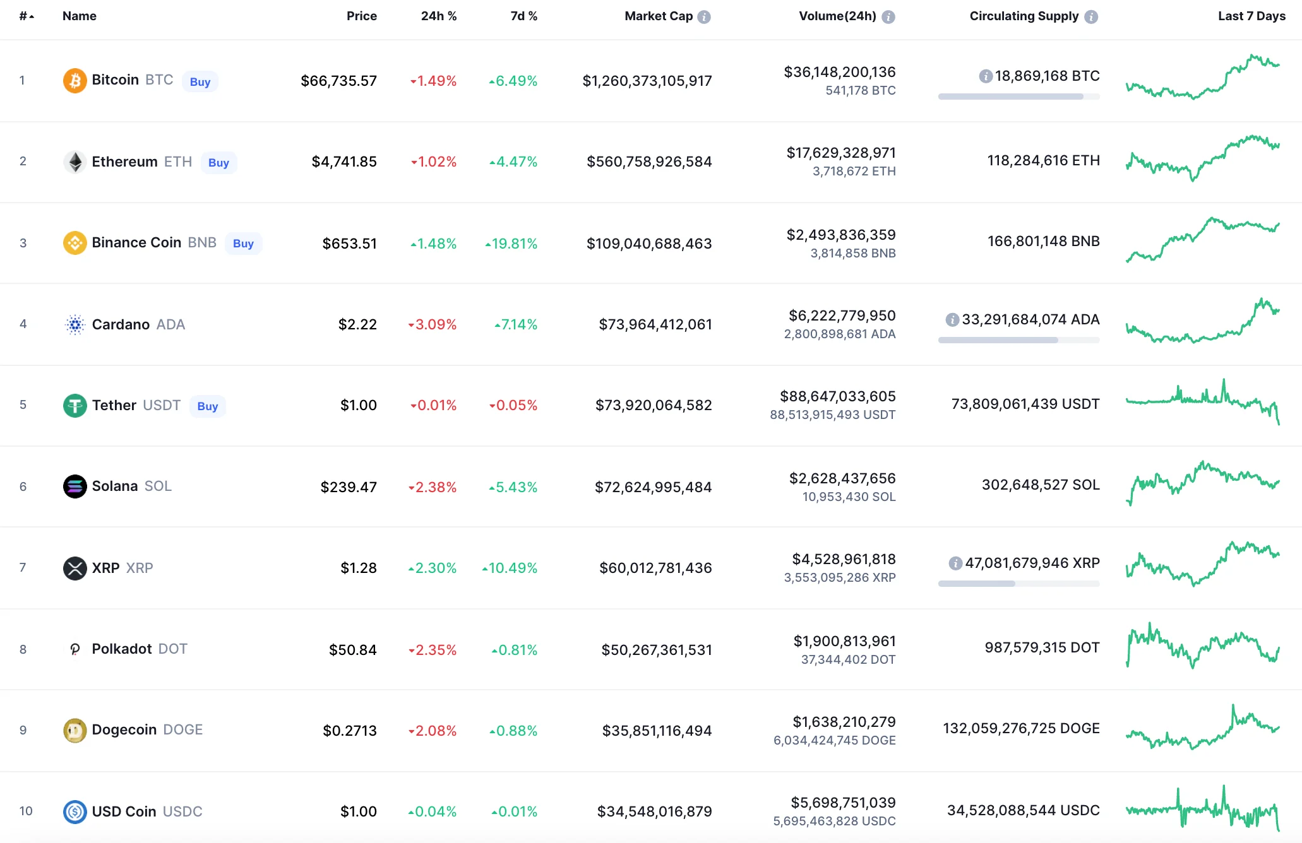
Task: Click Cardano's circulating supply progress bar
Action: click(x=1018, y=340)
